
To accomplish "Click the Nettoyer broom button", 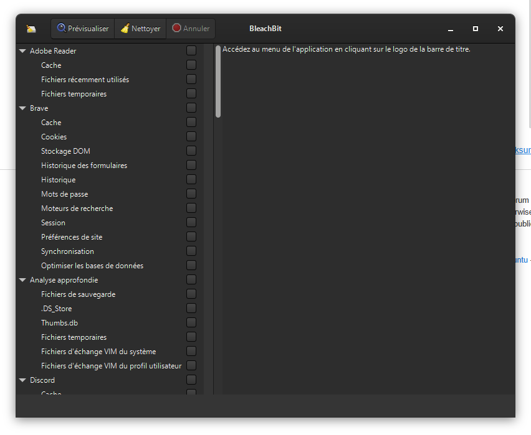I will 140,29.
